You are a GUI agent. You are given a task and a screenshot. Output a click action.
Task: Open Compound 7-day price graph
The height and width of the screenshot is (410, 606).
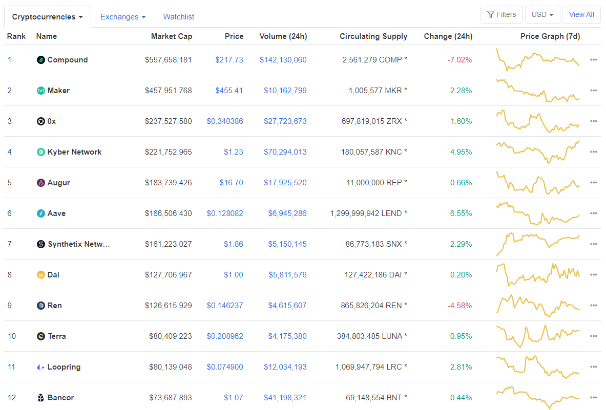(538, 60)
